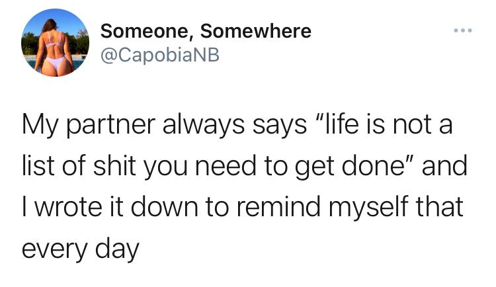Click the word "always" in the tweet
Image resolution: width=496 pixels, height=287 pixels.
click(x=204, y=125)
